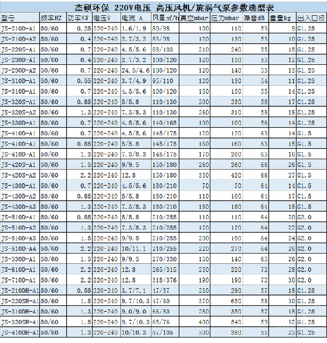Image resolution: width=327 pixels, height=343 pixels.
Task: Click airflow value 318/376
Action: [x=165, y=280]
